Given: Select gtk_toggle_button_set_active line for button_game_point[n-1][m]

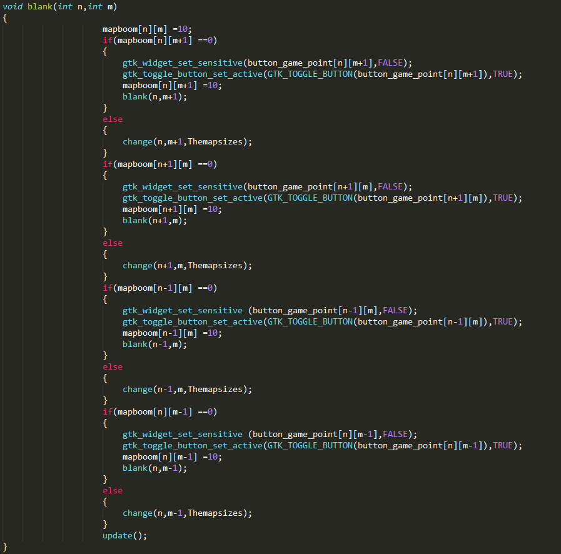Looking at the screenshot, I should pos(322,322).
